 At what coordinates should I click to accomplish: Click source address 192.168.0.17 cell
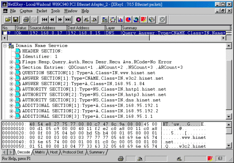tap(48, 33)
